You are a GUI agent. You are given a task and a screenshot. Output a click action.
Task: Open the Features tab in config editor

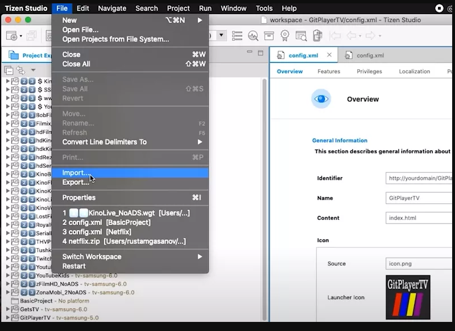[329, 72]
